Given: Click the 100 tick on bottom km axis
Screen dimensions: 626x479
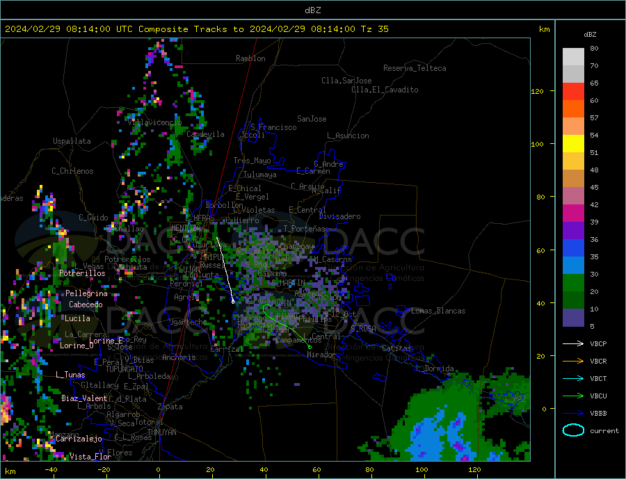Looking at the screenshot, I should (422, 469).
